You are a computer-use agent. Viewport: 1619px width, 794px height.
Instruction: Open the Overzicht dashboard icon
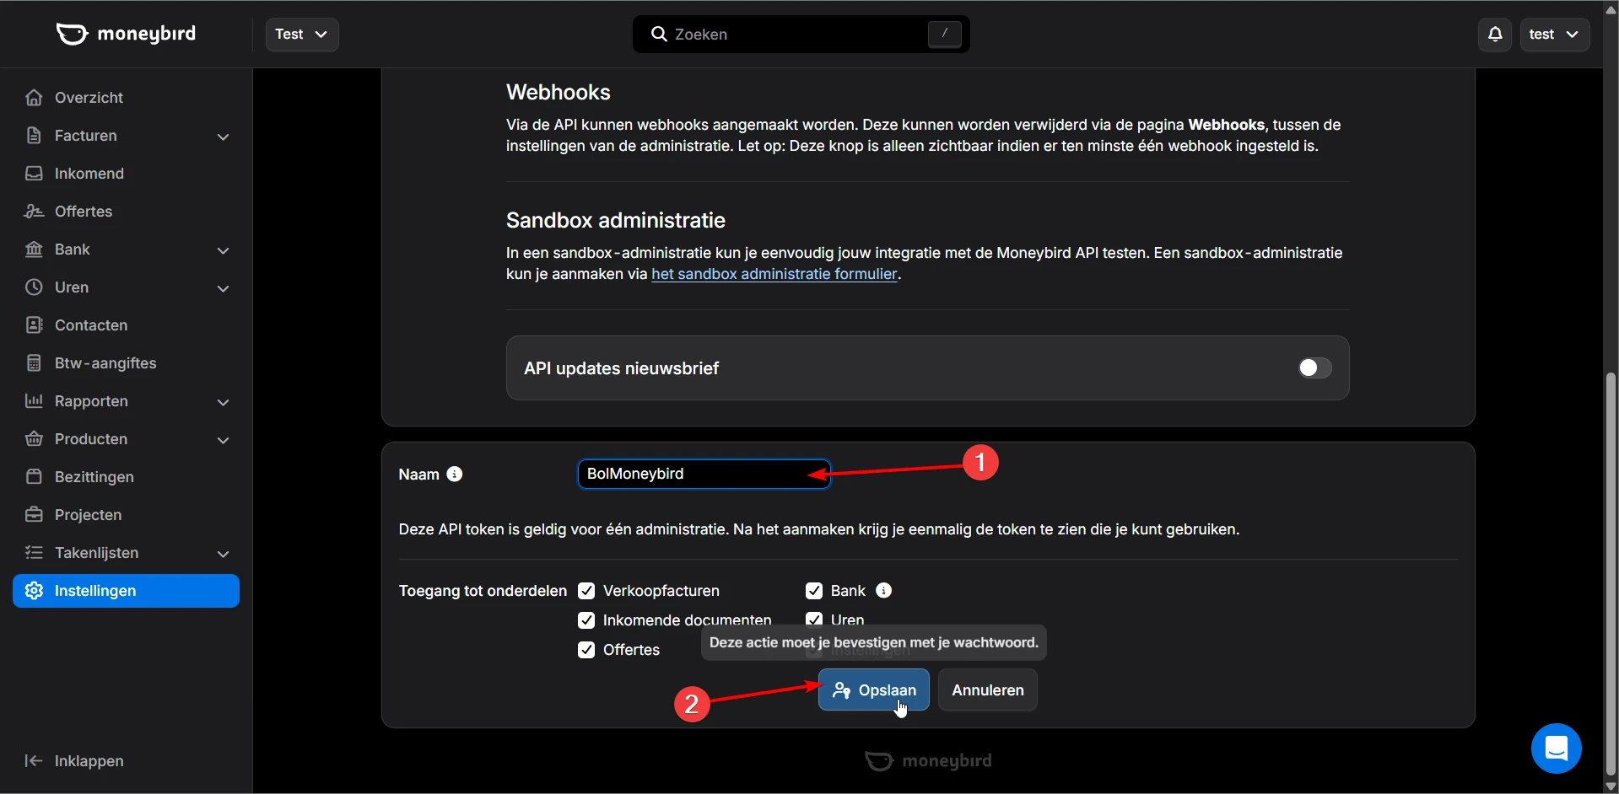33,98
